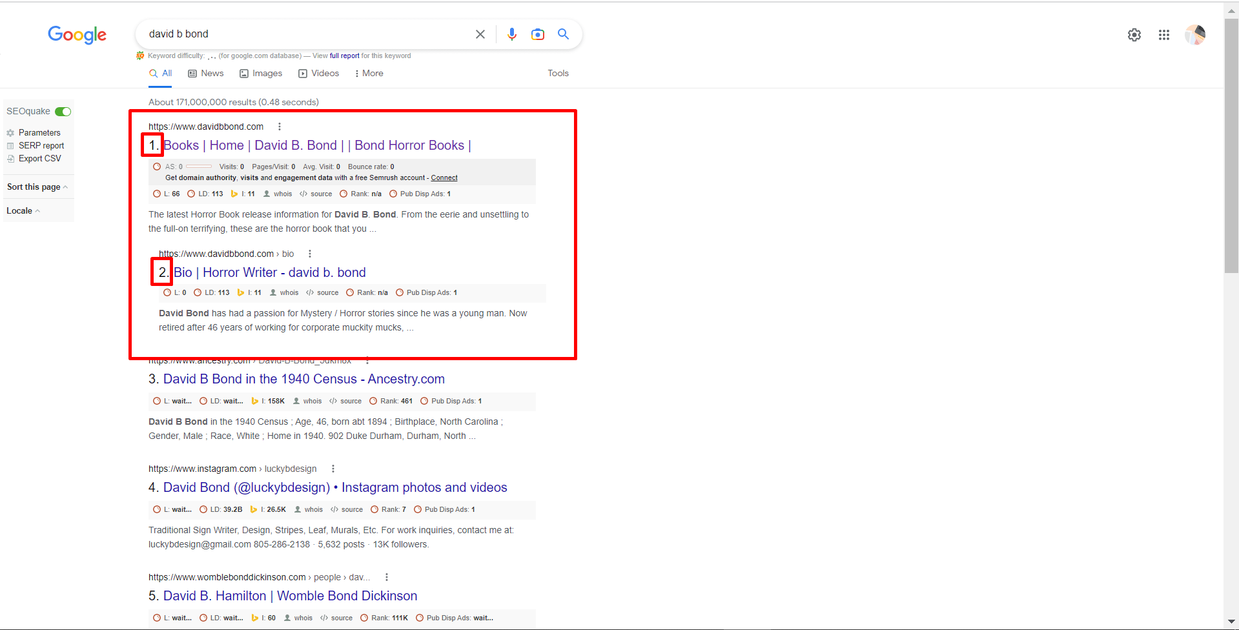Switch to the Images tab

pyautogui.click(x=261, y=74)
